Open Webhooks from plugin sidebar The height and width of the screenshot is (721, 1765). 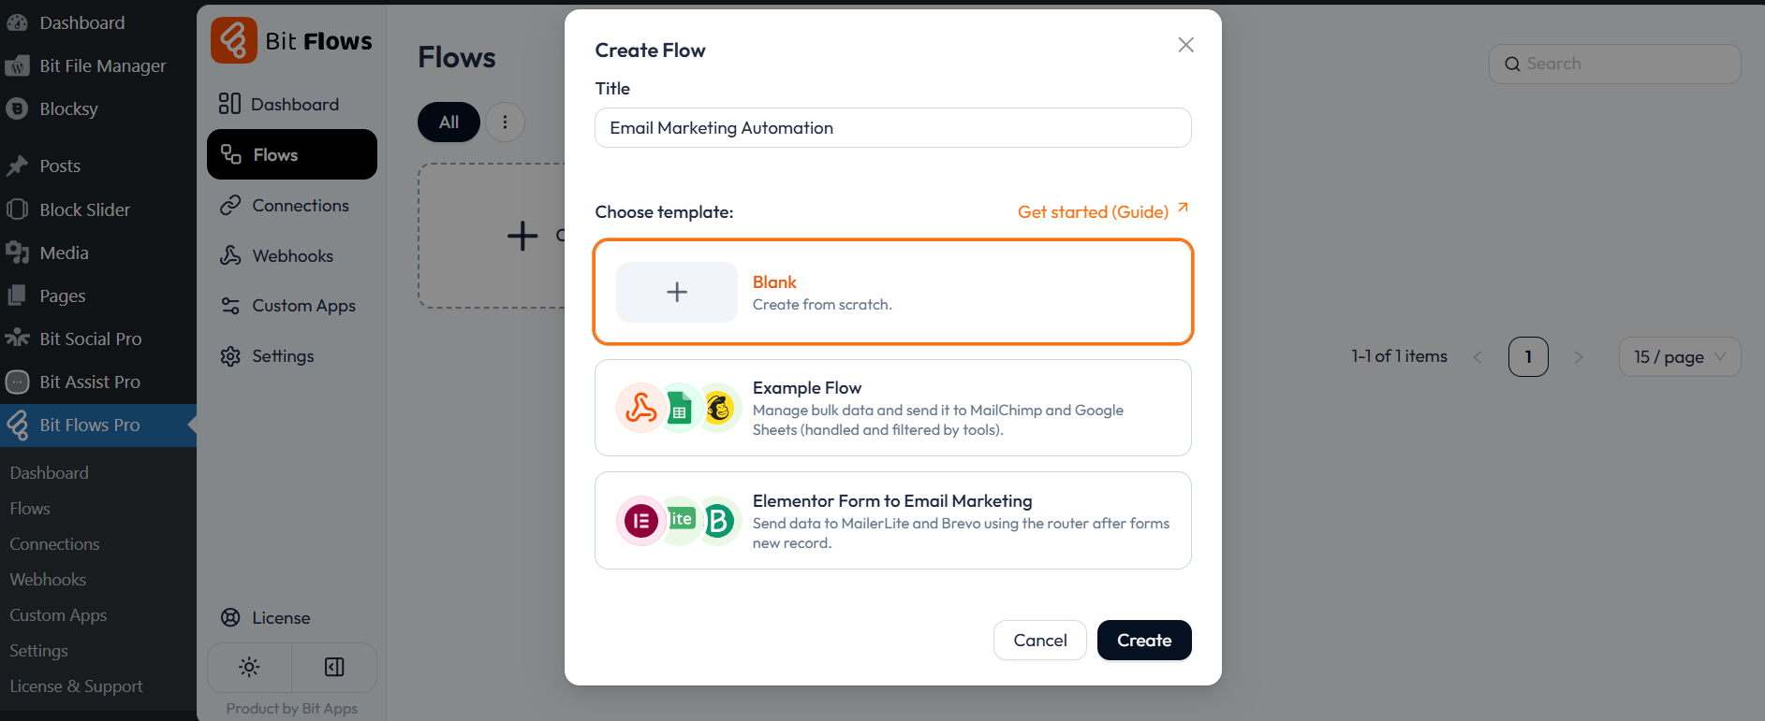[292, 255]
